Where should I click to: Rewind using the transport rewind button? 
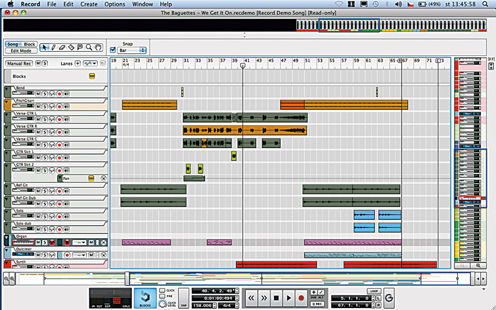pyautogui.click(x=251, y=297)
